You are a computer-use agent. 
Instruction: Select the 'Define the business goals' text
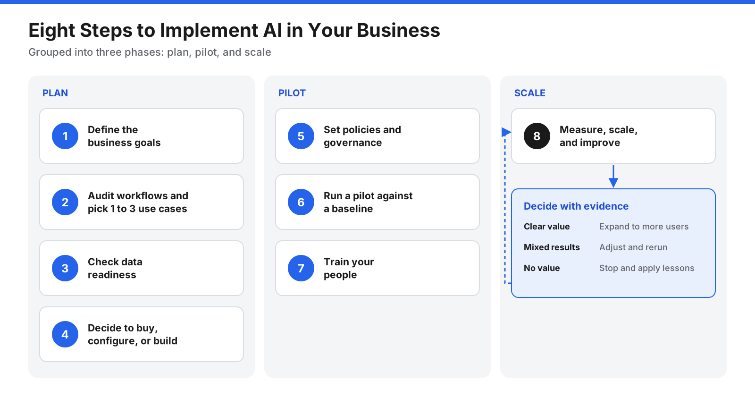tap(124, 136)
